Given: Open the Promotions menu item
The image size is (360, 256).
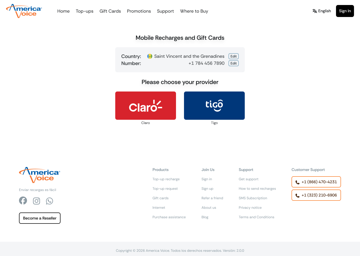Looking at the screenshot, I should (x=139, y=11).
